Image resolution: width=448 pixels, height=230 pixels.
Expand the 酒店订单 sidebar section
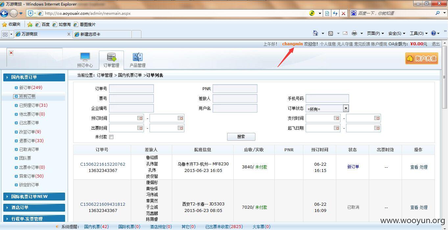(x=34, y=208)
